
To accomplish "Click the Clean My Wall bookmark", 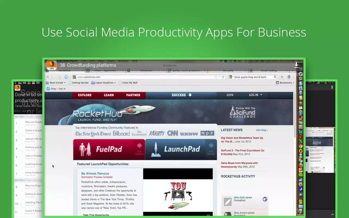I will click(128, 83).
